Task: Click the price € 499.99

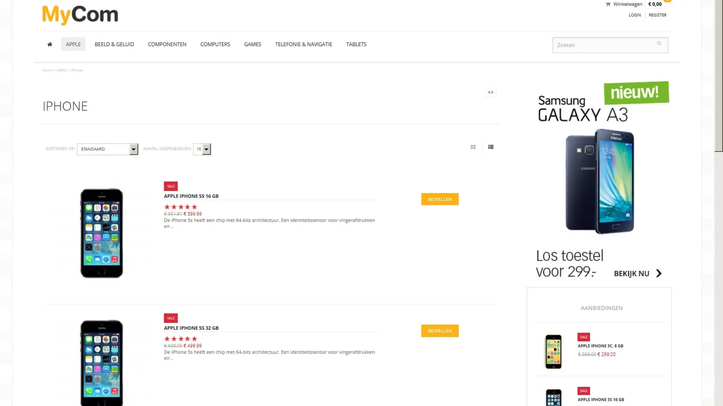Action: tap(193, 346)
